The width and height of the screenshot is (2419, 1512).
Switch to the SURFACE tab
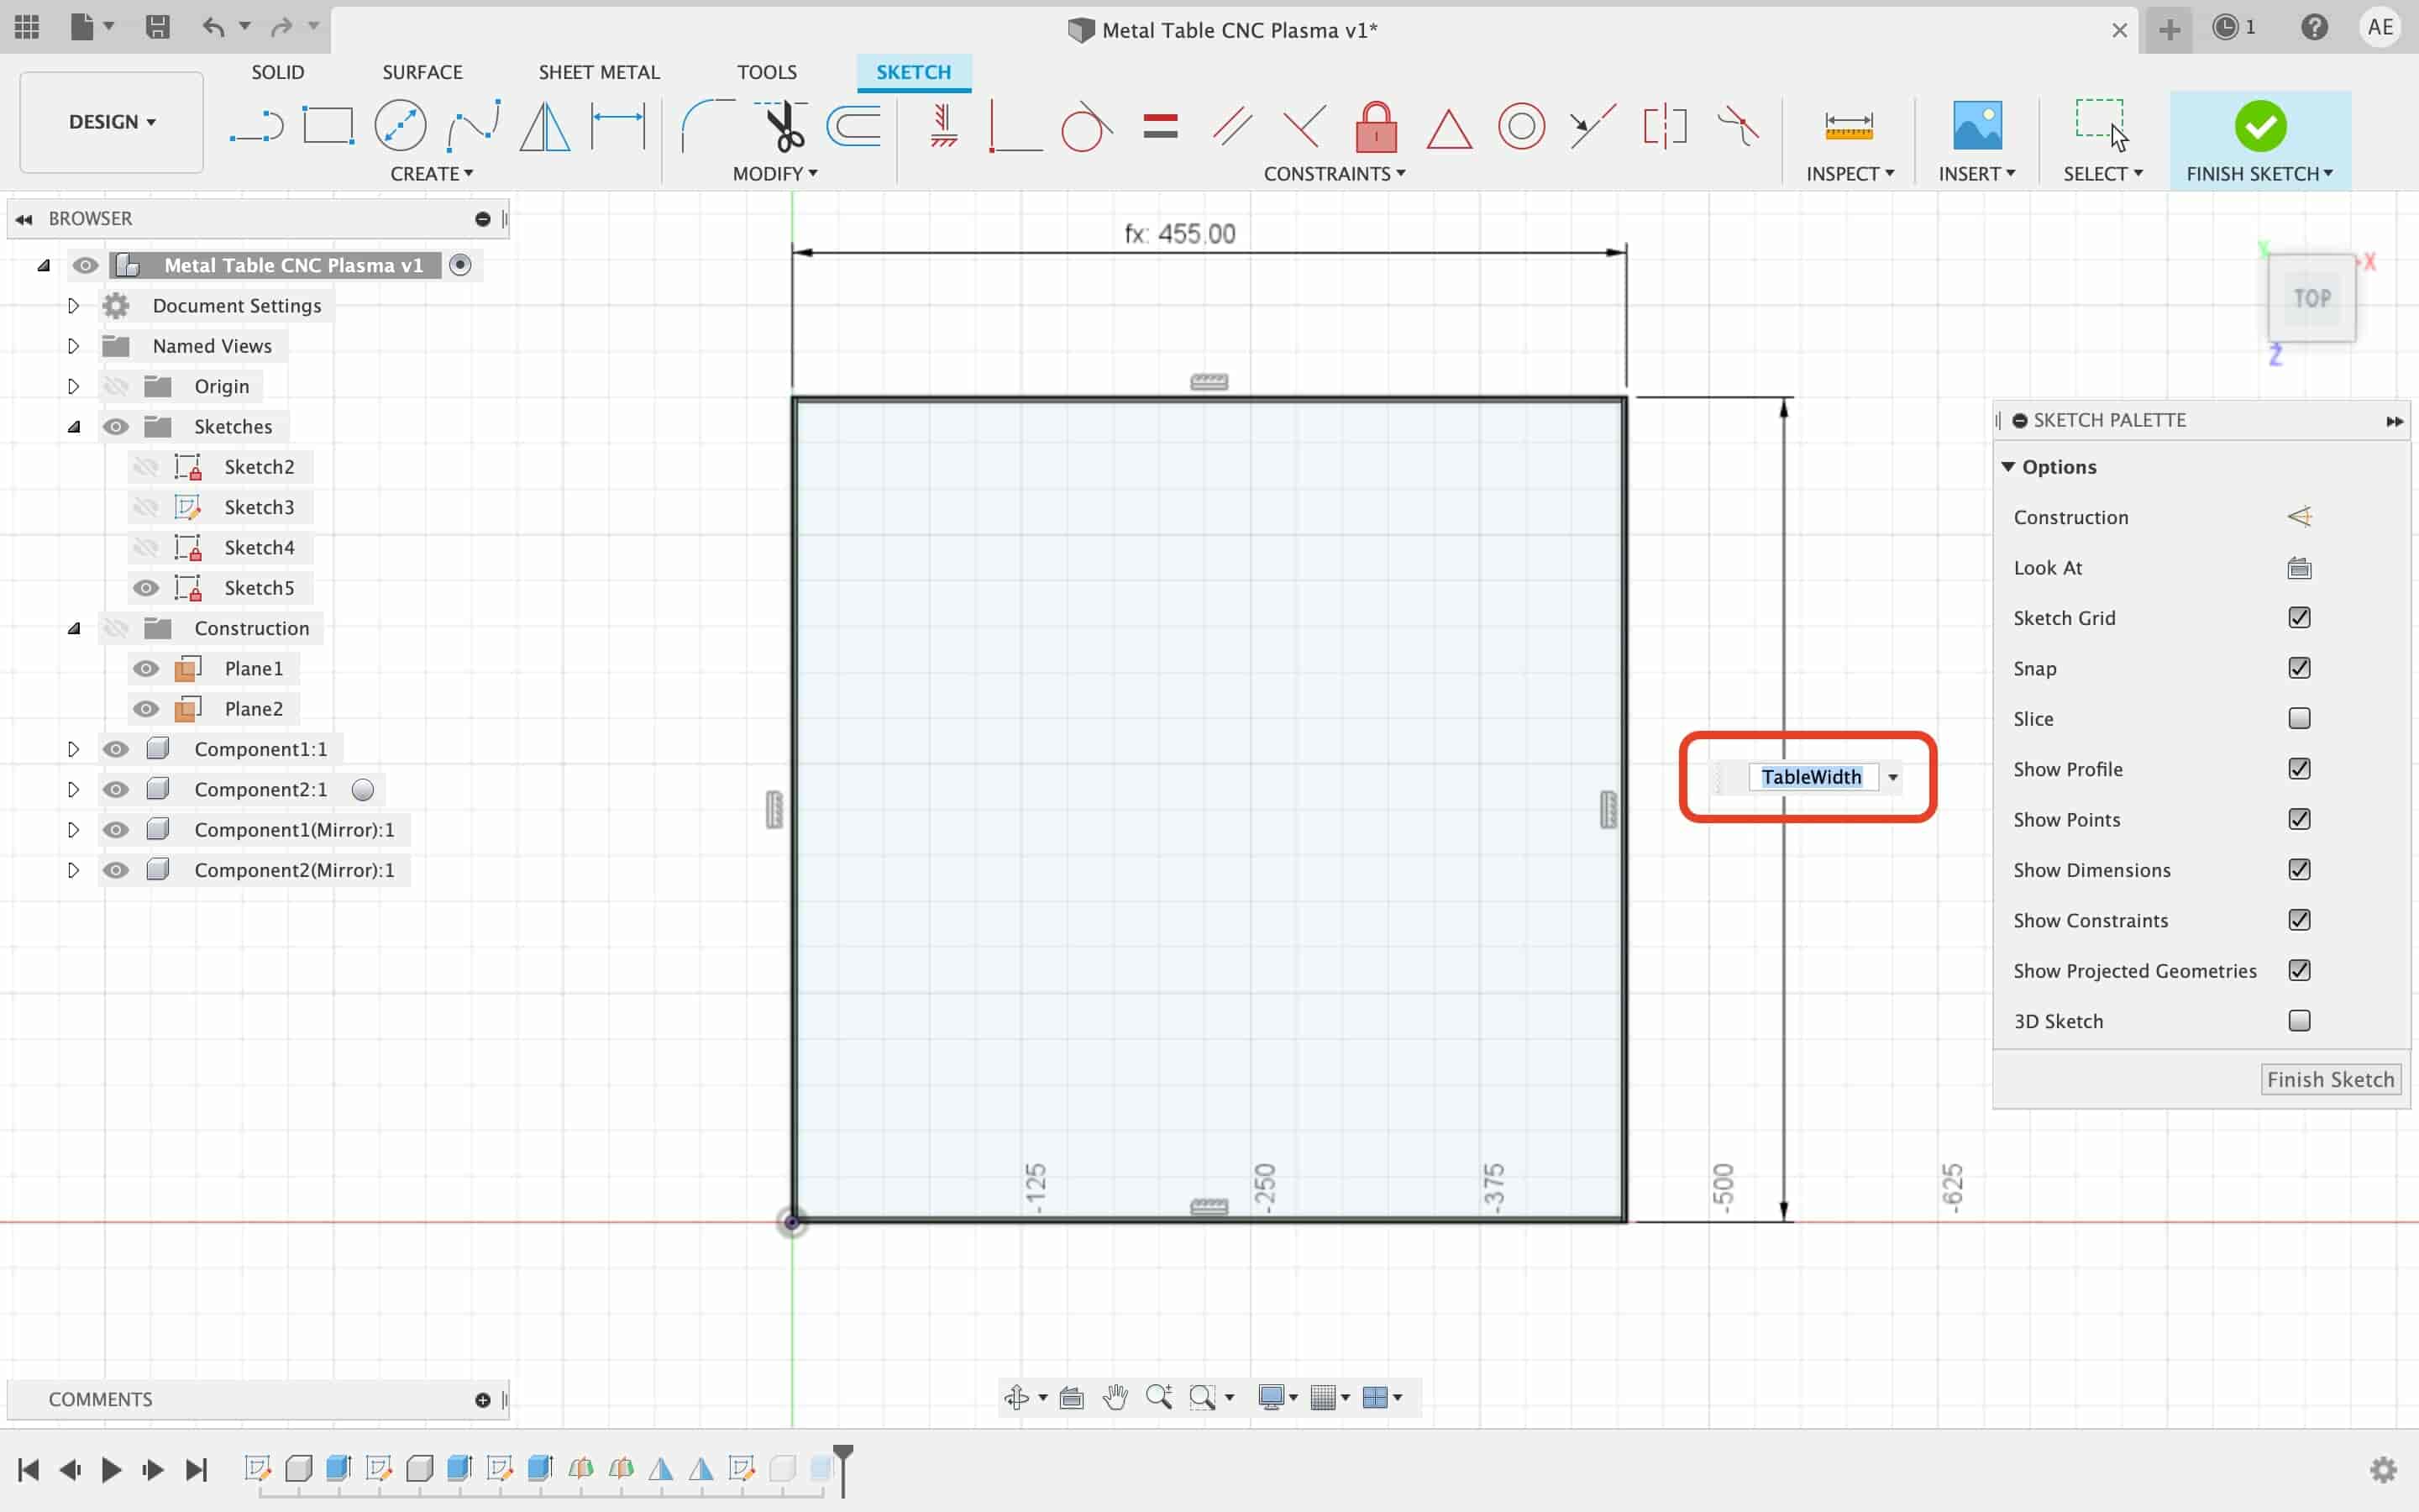tap(422, 72)
